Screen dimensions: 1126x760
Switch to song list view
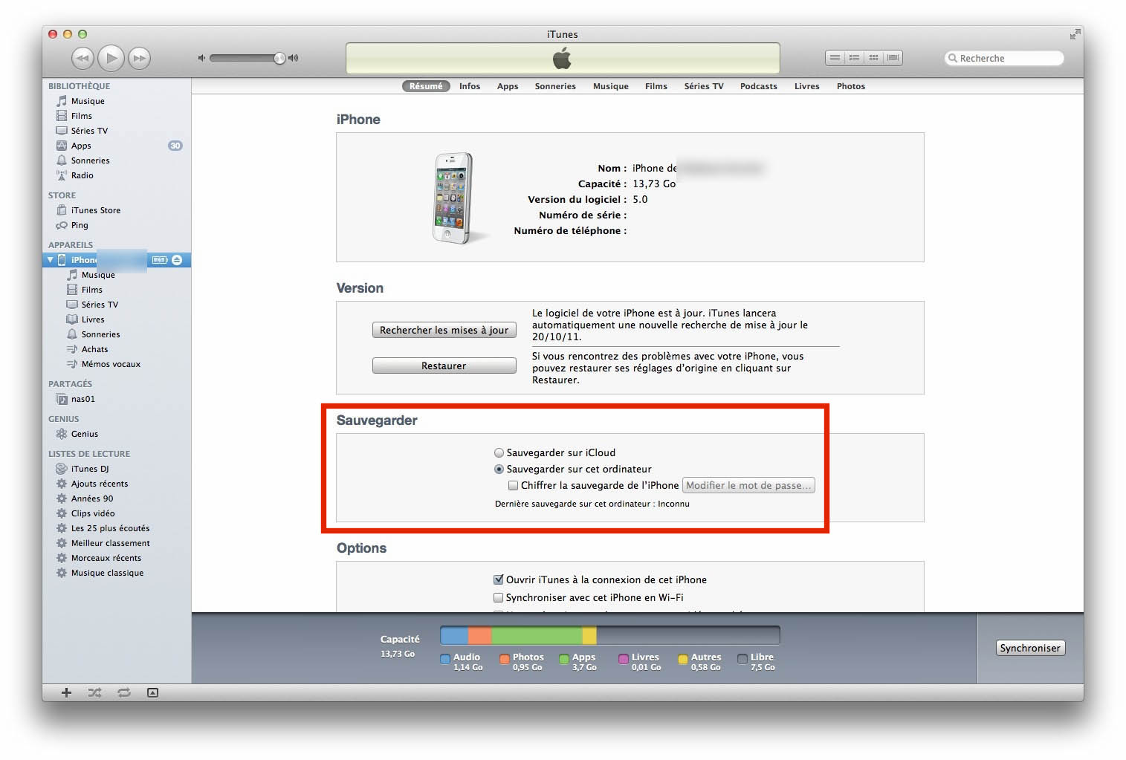coord(835,58)
